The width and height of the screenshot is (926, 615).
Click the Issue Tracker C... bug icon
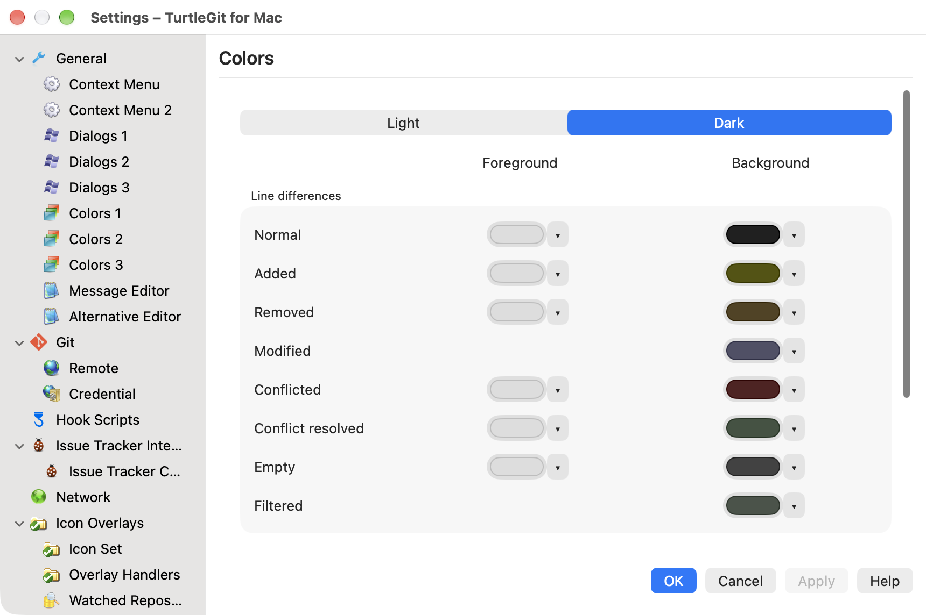pos(52,471)
